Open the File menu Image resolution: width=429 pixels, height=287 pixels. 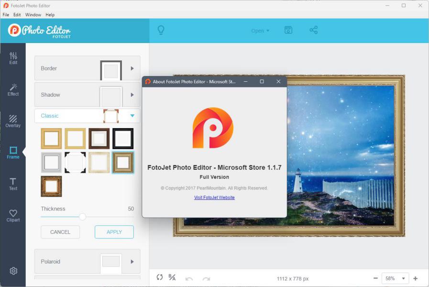[x=6, y=15]
